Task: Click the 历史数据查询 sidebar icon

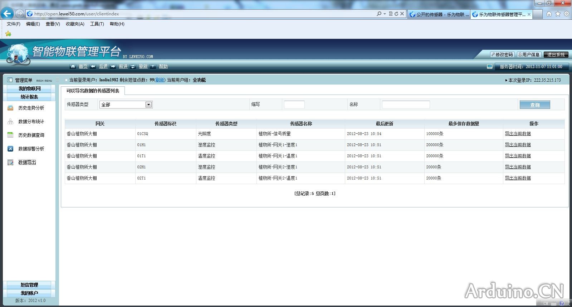Action: (x=10, y=135)
